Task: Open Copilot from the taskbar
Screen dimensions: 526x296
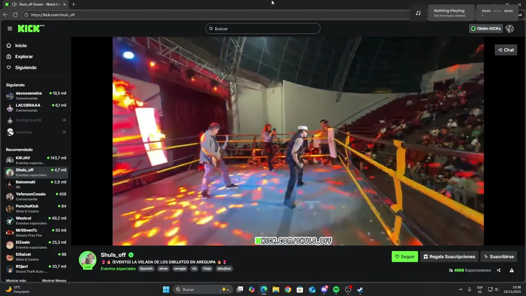Action: tap(252, 289)
